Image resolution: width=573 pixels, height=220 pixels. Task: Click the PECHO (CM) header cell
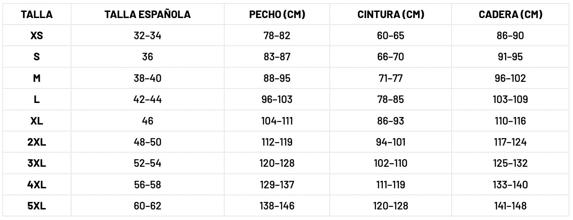point(277,15)
